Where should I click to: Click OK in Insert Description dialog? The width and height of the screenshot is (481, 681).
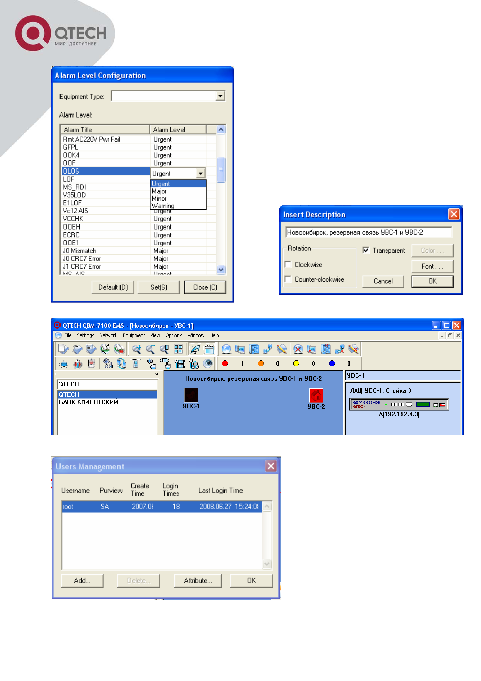coord(433,281)
